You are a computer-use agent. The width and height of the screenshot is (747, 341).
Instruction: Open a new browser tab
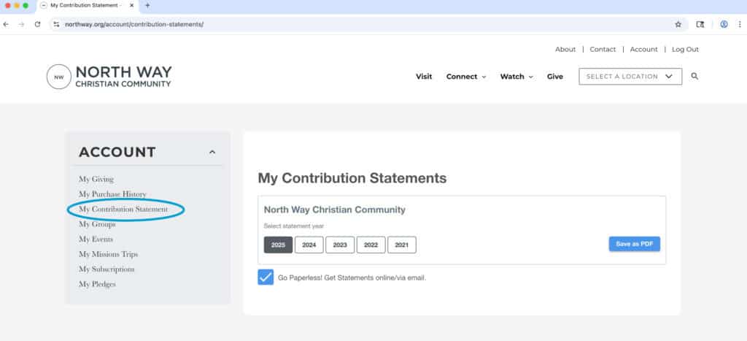[147, 5]
